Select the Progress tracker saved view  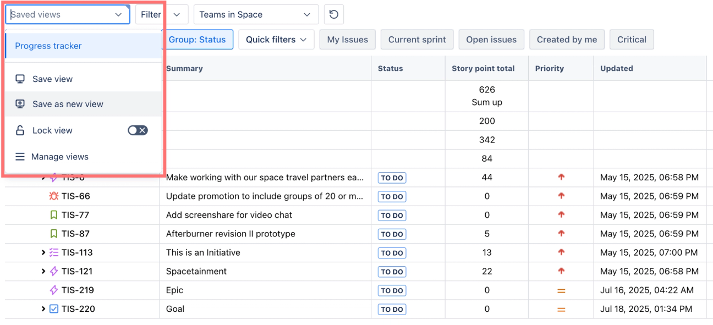tap(48, 46)
